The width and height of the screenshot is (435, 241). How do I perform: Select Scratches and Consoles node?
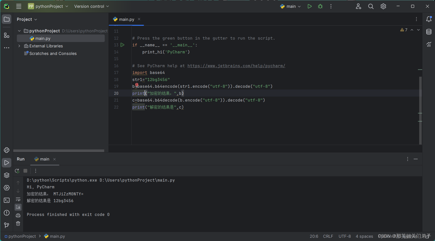pyautogui.click(x=50, y=53)
